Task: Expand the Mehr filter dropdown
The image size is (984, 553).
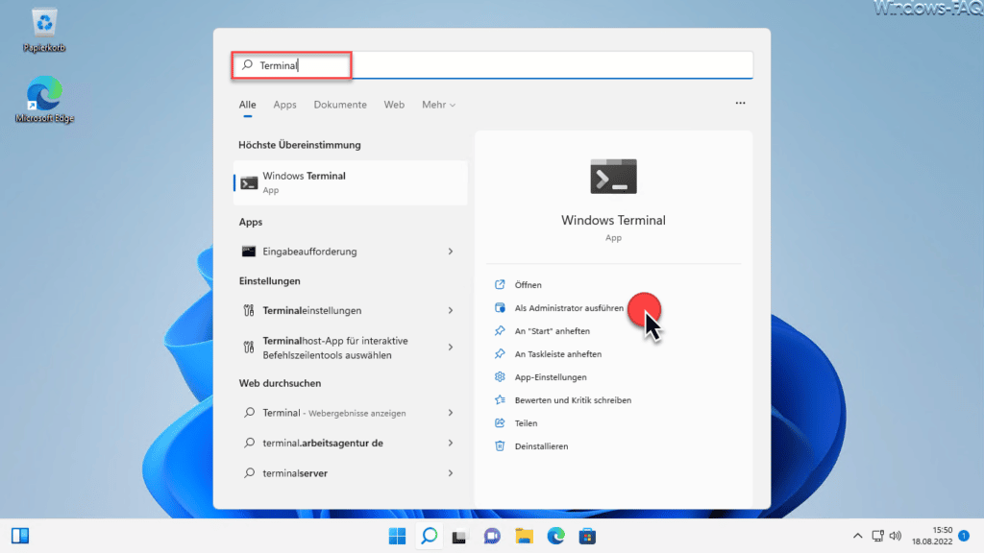Action: [x=438, y=105]
